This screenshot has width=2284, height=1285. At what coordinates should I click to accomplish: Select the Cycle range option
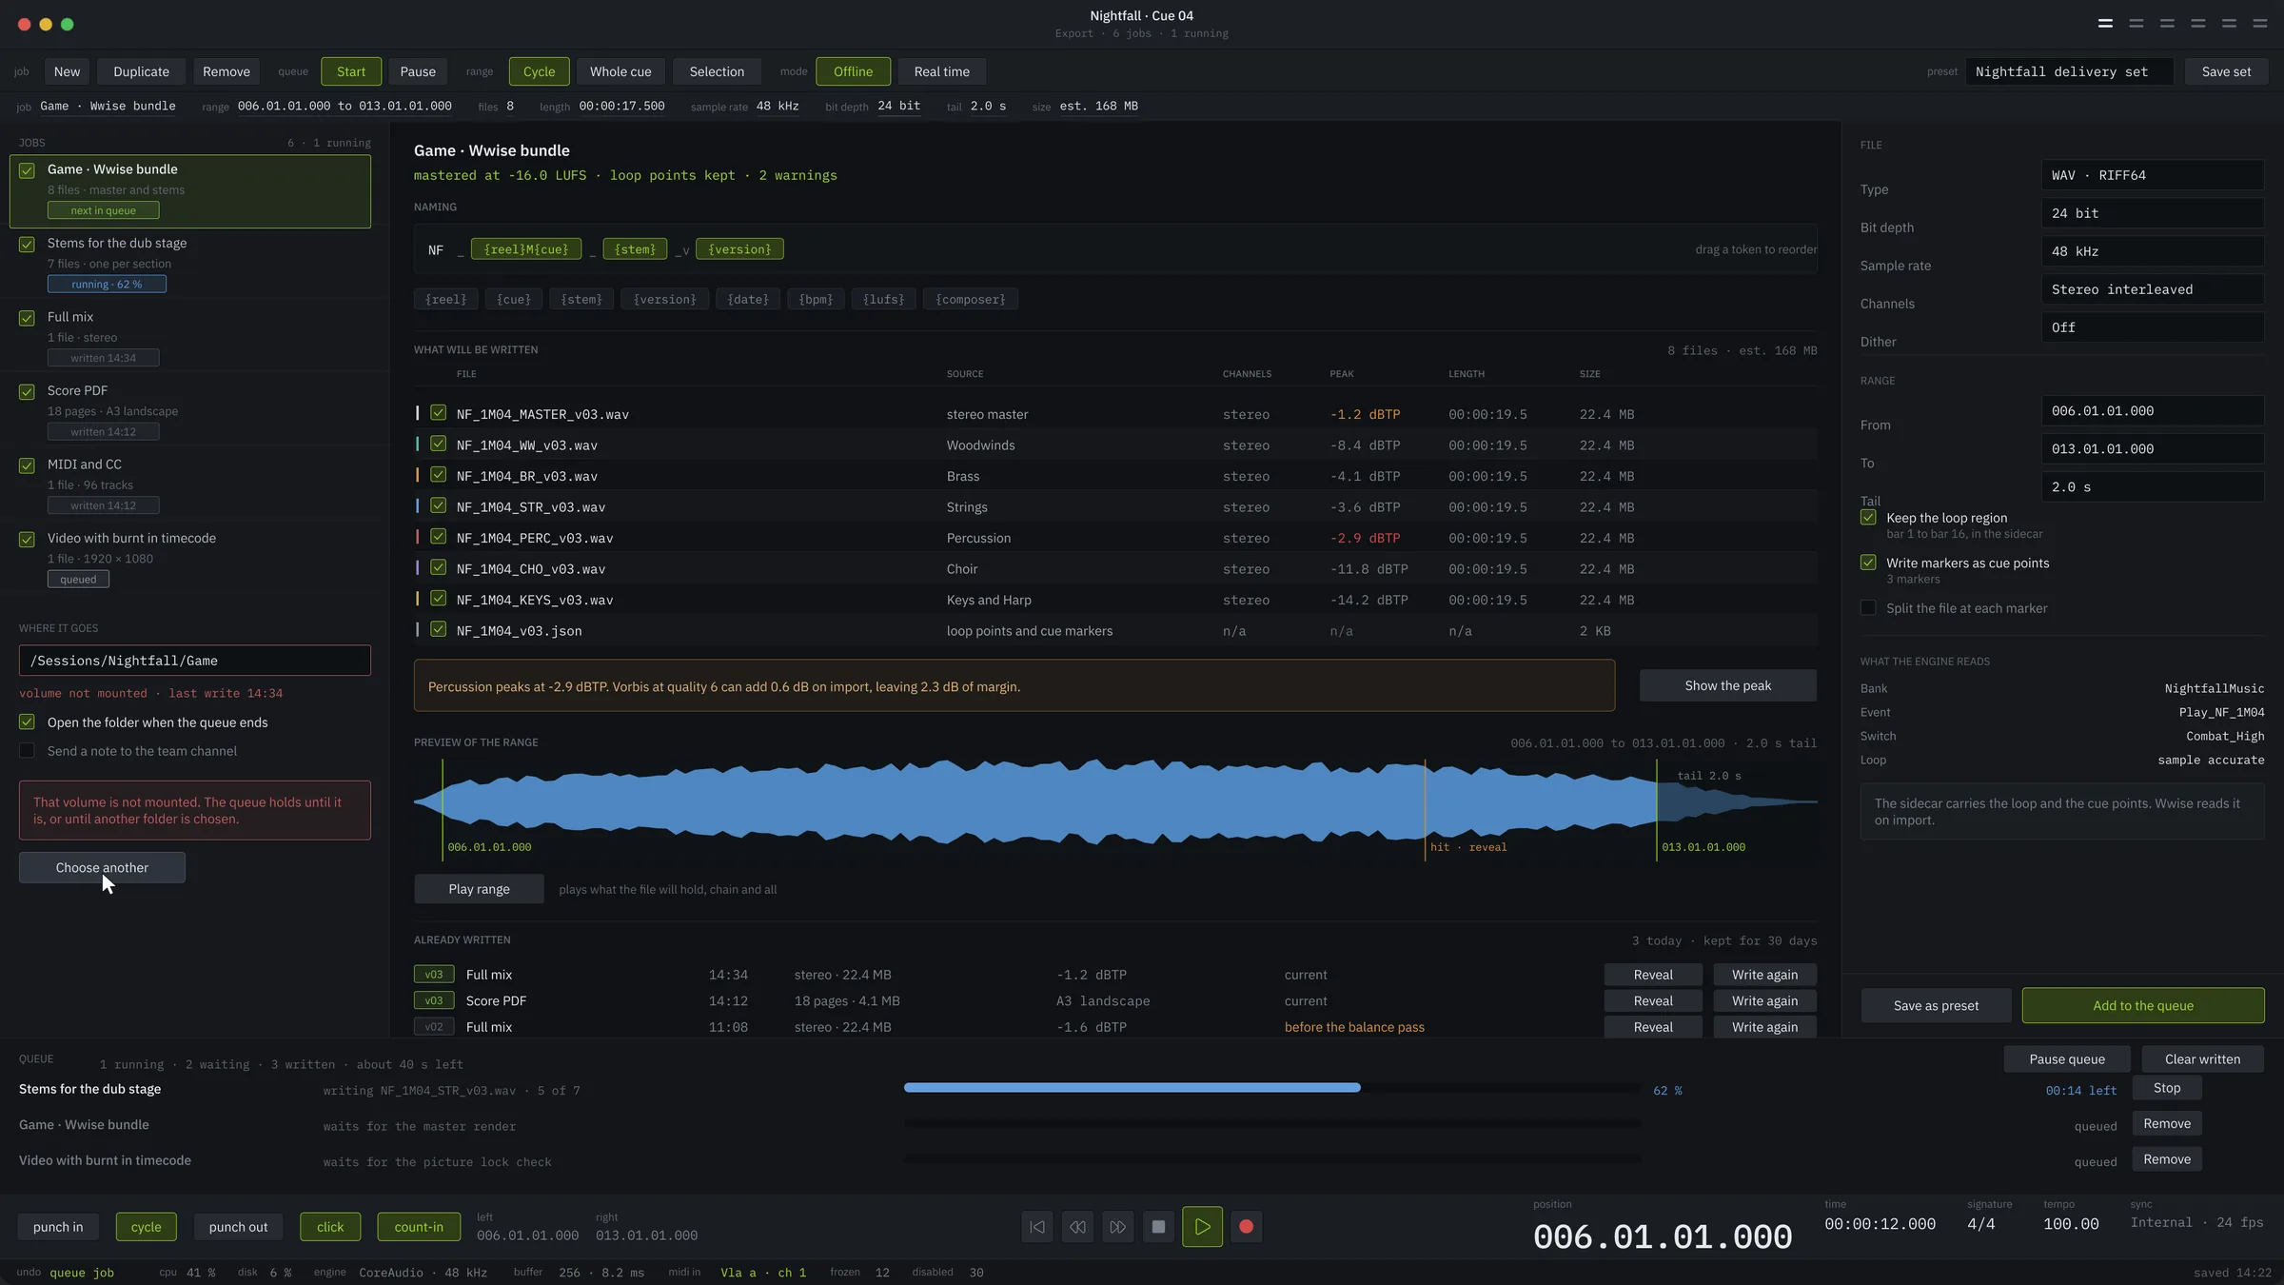[539, 71]
